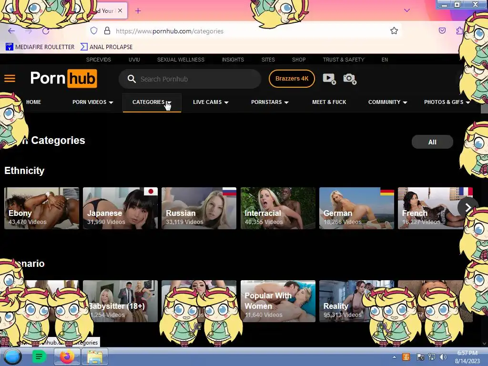
Task: Close the current browser tab
Action: (x=120, y=10)
